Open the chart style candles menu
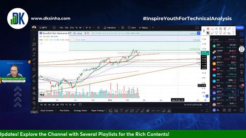This screenshot has width=246, height=138. click(x=98, y=28)
